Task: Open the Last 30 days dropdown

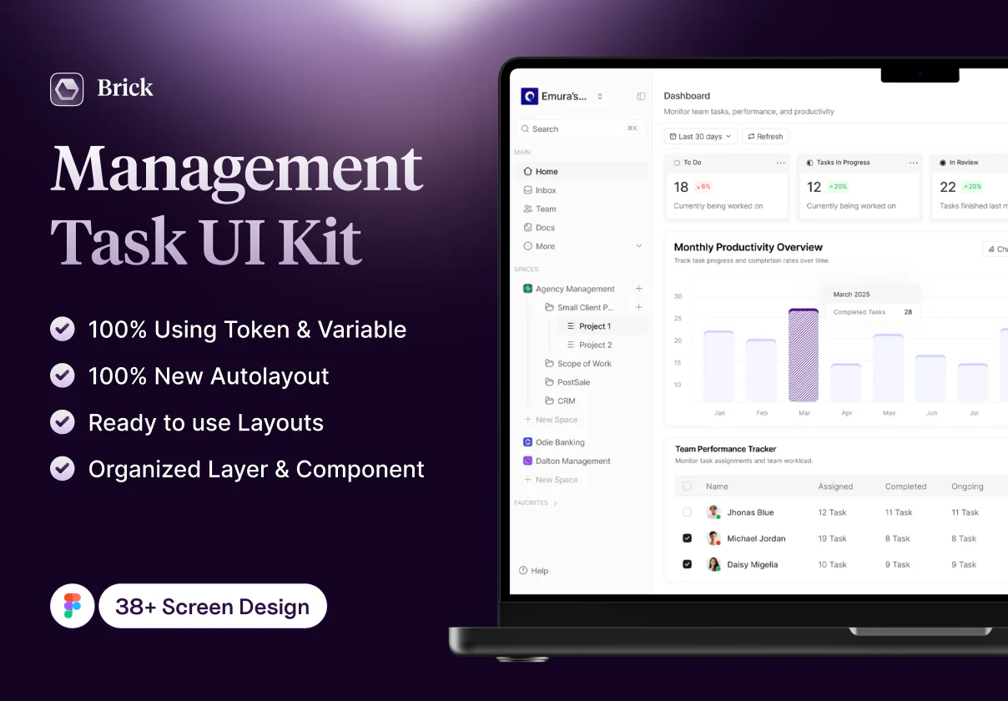Action: (x=700, y=136)
